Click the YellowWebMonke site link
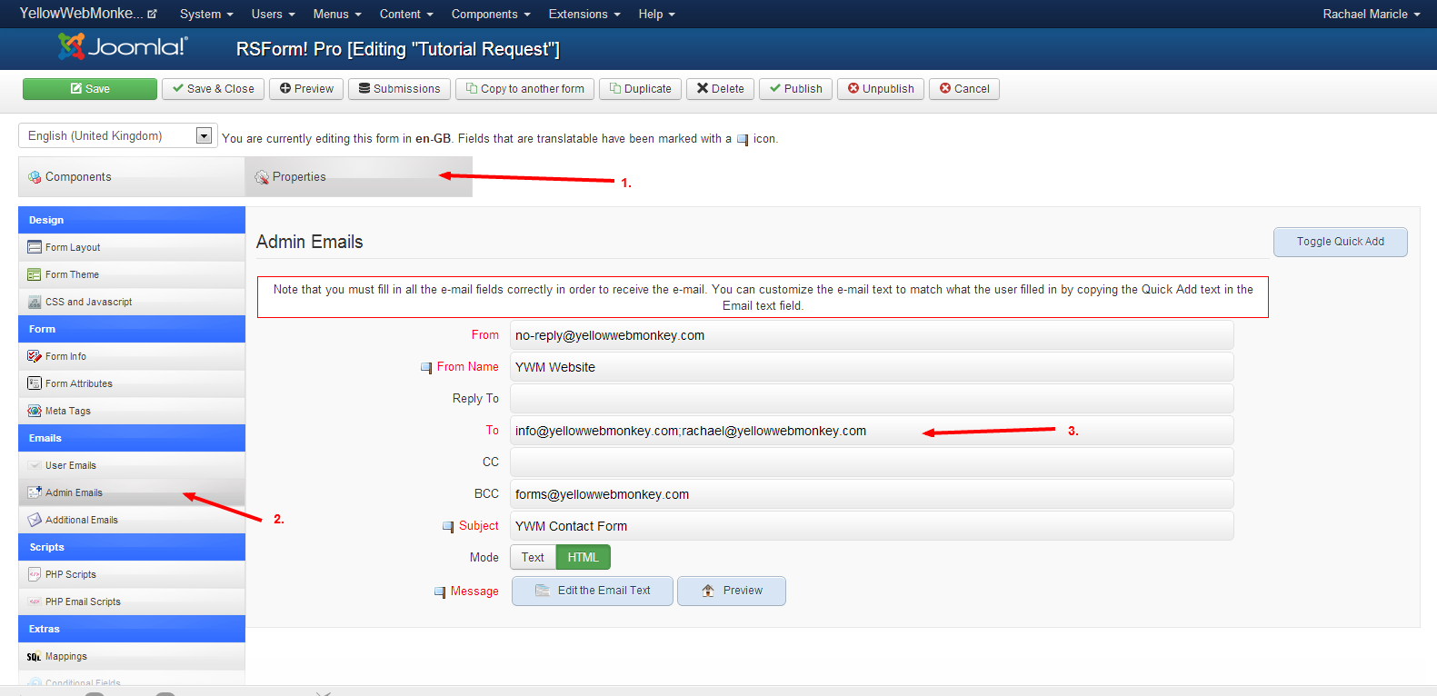The height and width of the screenshot is (696, 1437). [x=88, y=14]
